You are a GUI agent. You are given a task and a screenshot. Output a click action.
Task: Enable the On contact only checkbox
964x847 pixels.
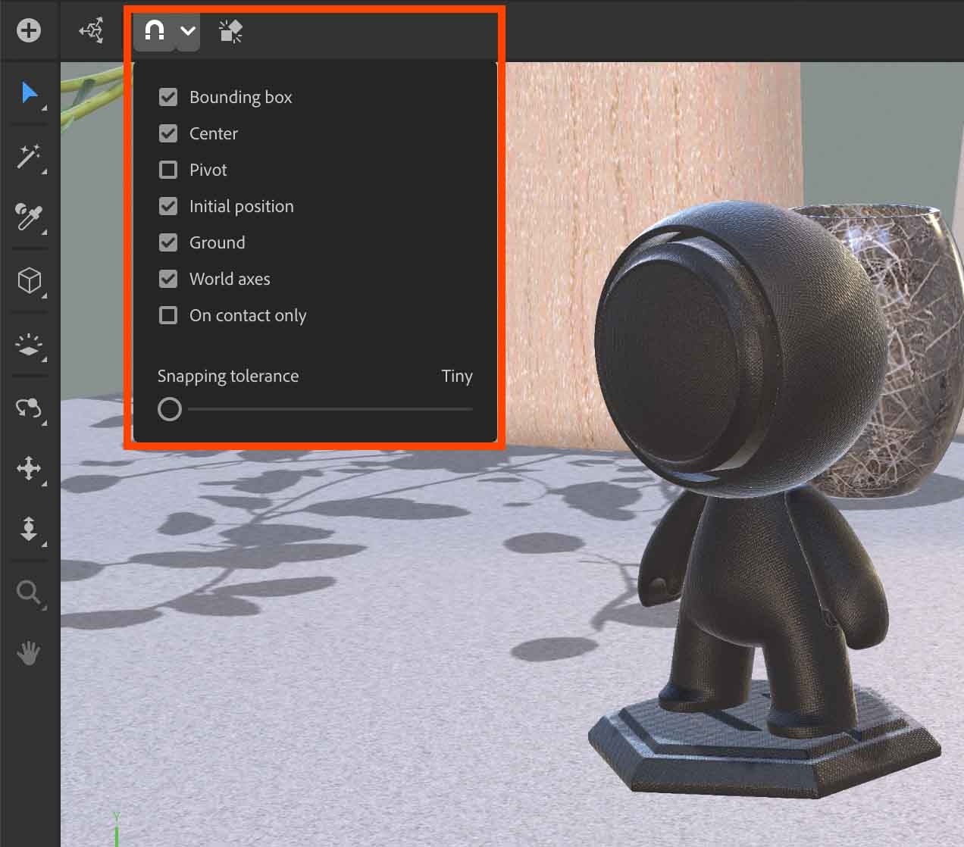[168, 315]
